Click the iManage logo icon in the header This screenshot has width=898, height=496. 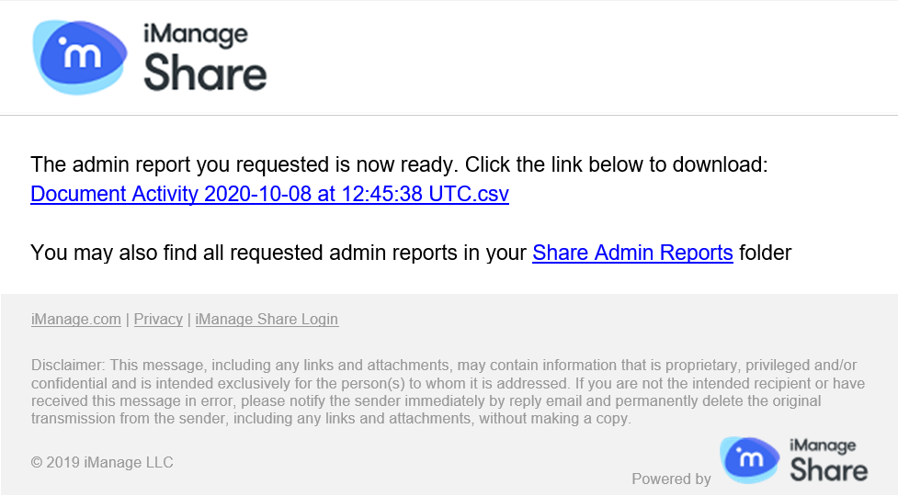80,56
